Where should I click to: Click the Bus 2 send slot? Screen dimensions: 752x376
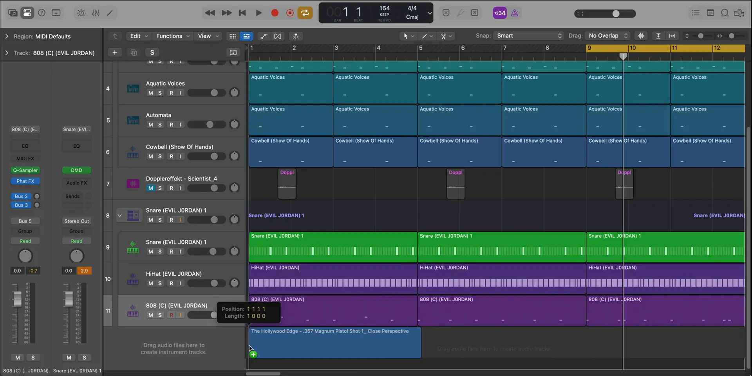(21, 196)
